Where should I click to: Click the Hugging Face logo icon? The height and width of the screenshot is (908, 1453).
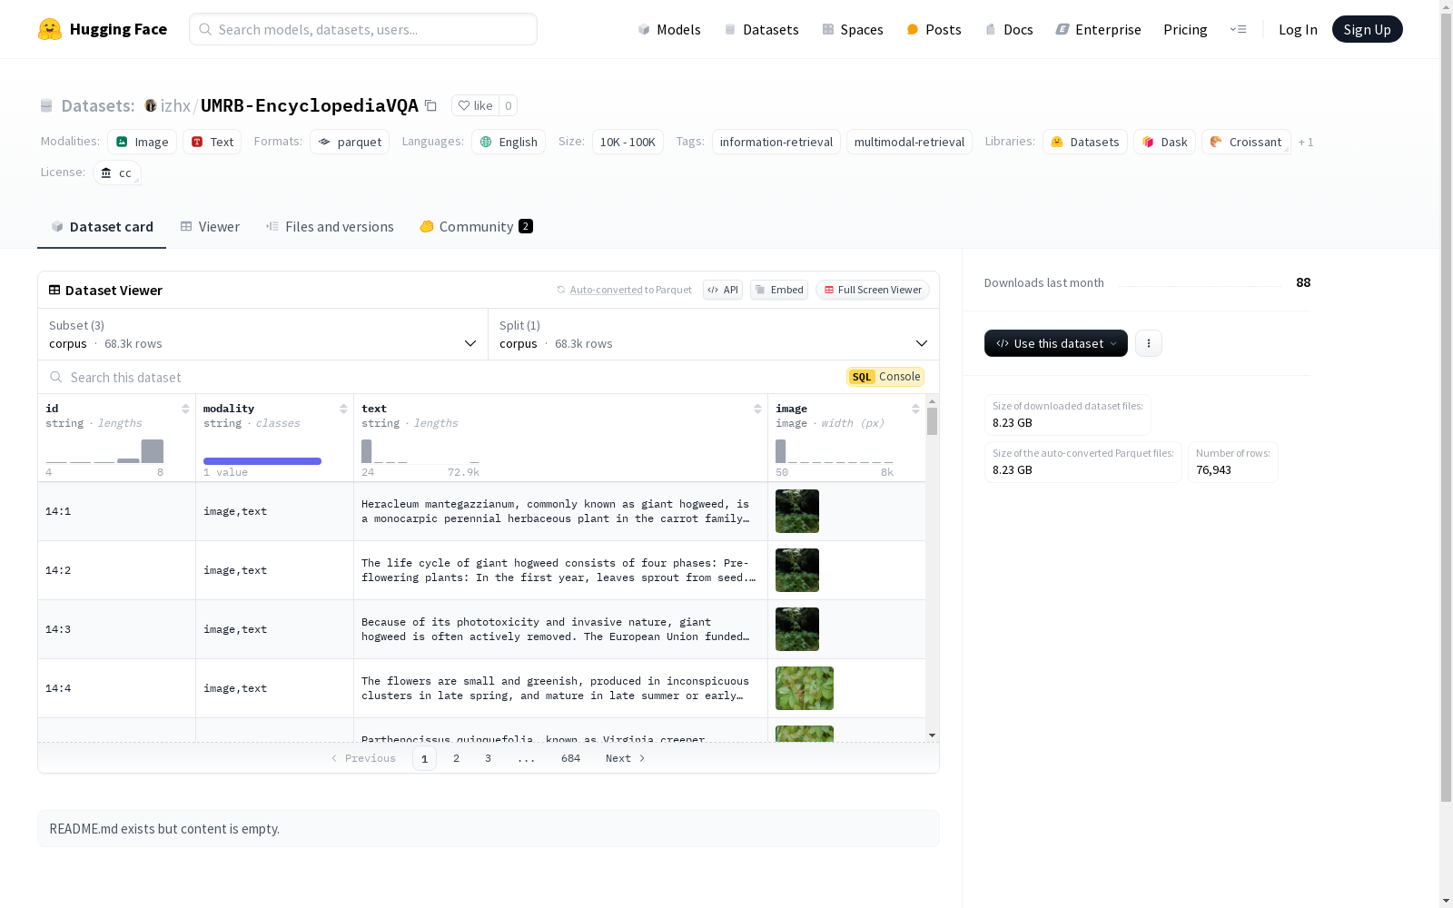[x=50, y=29]
